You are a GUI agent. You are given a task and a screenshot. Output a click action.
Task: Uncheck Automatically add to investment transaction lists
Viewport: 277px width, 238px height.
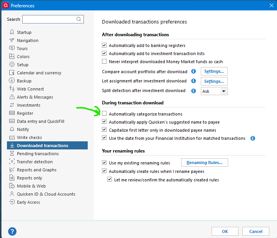(104, 54)
